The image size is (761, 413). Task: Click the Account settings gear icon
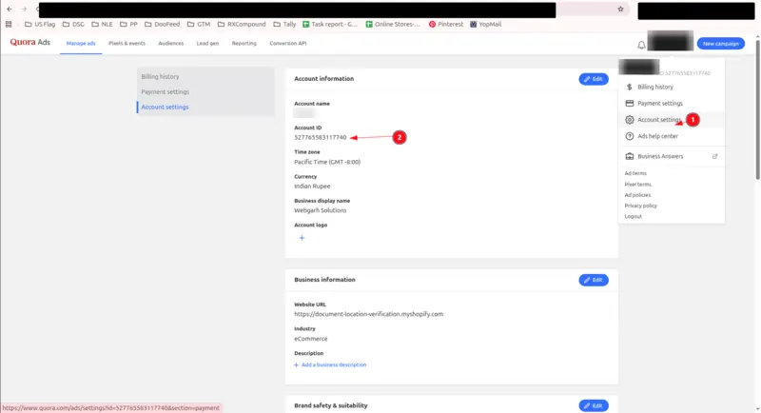tap(630, 120)
